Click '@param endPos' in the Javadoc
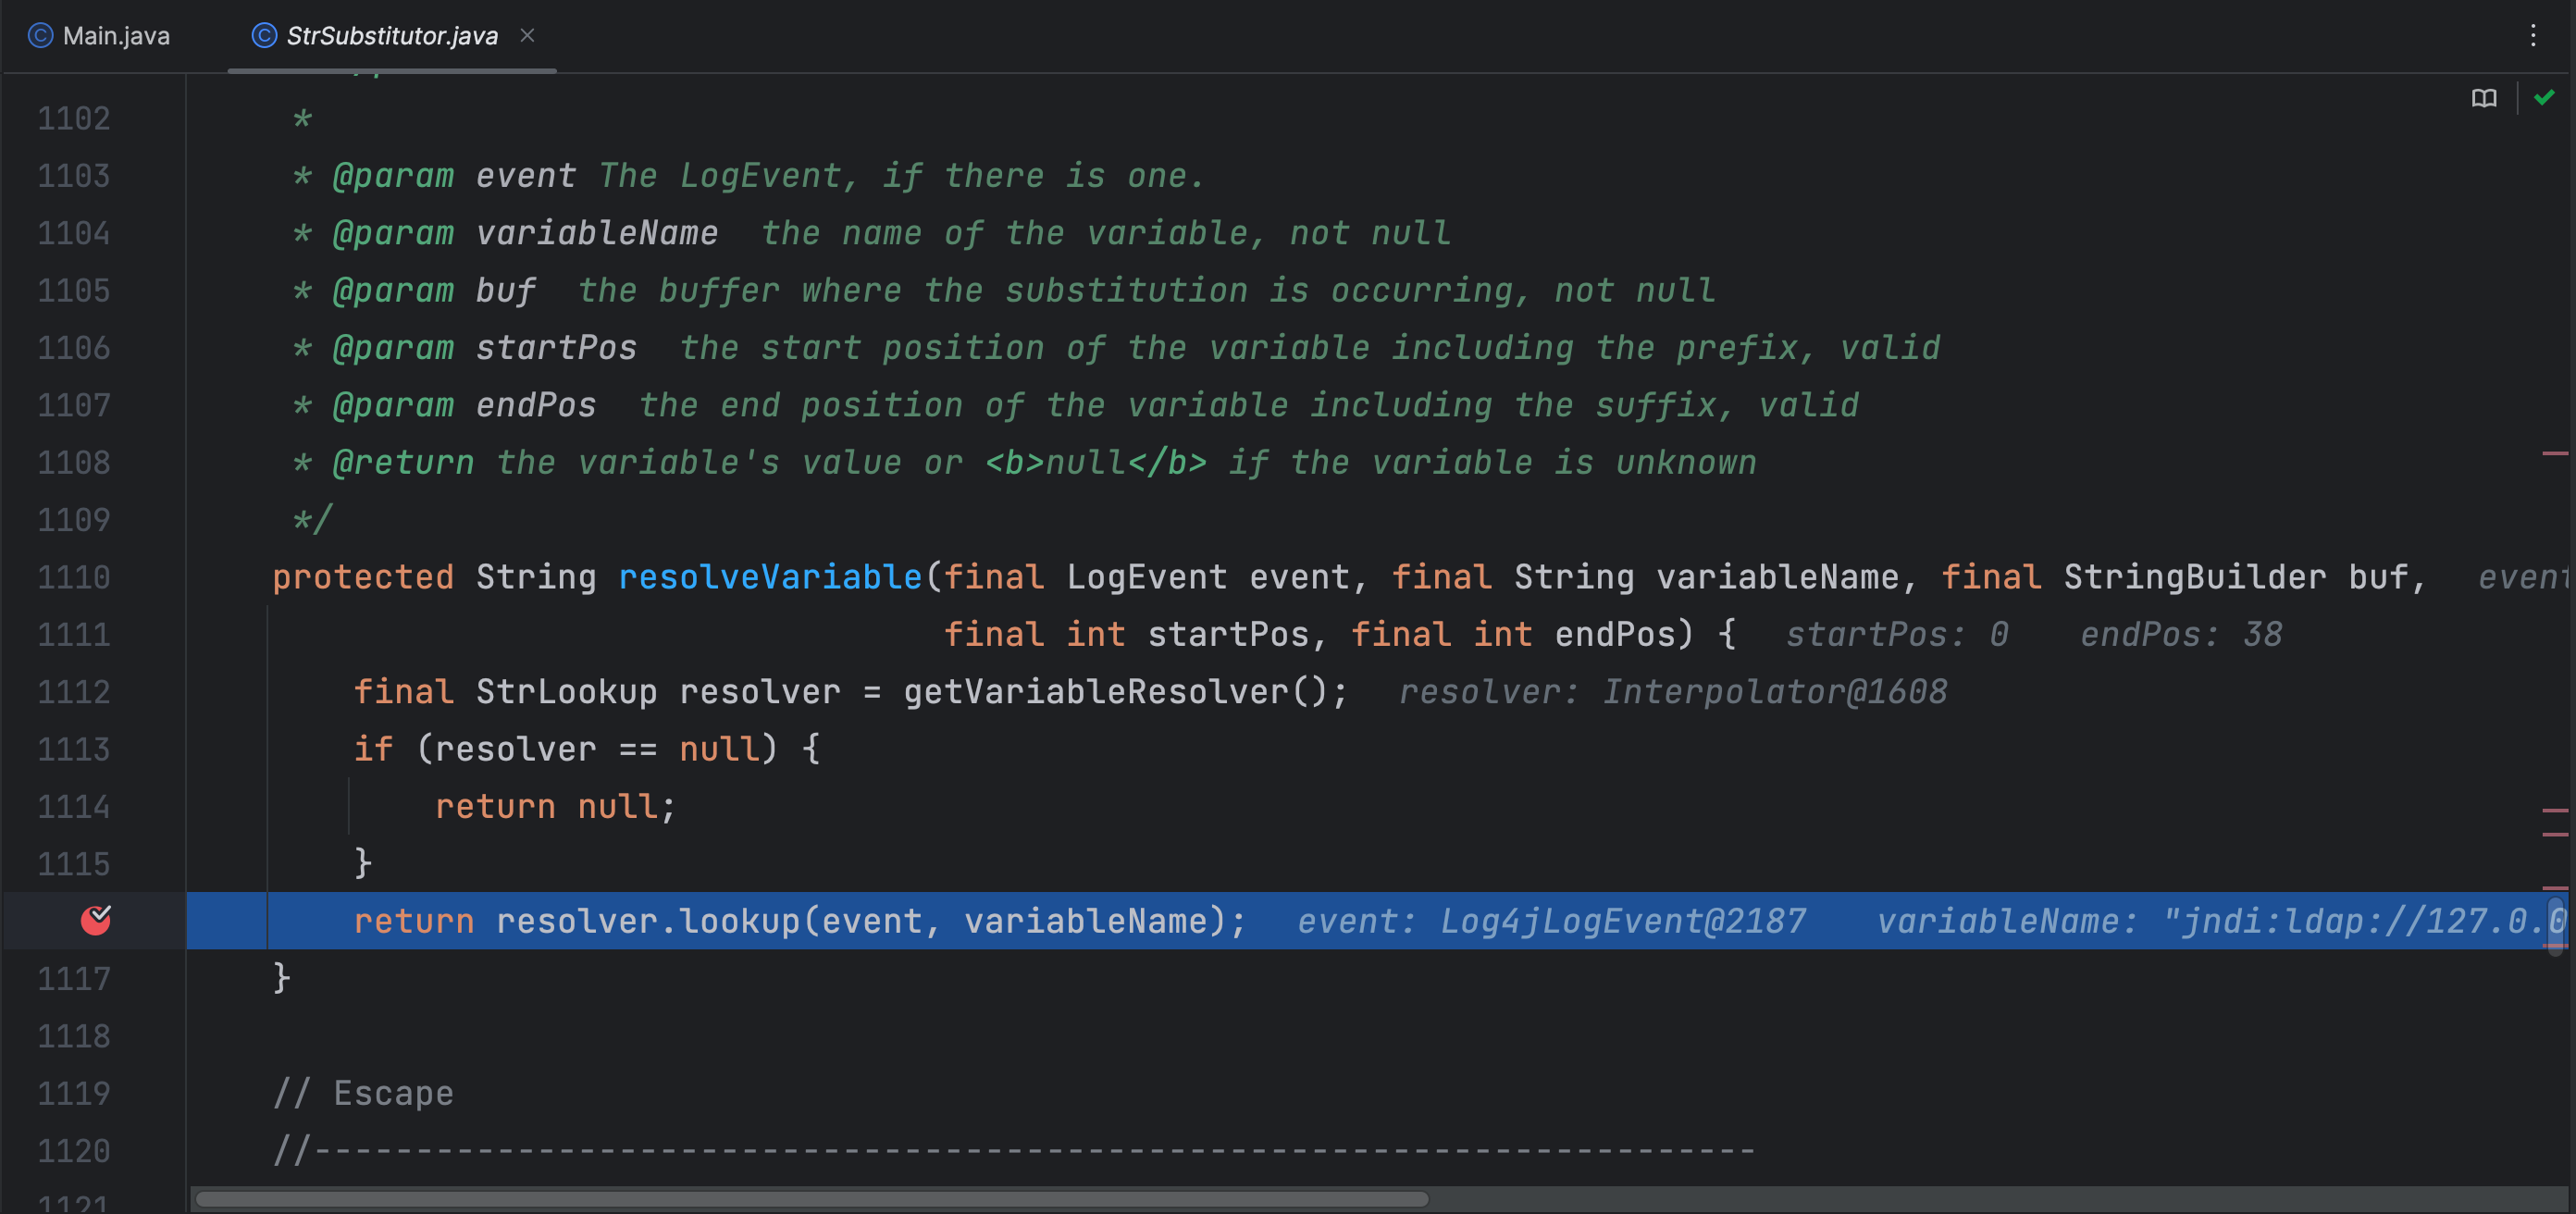The width and height of the screenshot is (2576, 1214). coord(464,405)
